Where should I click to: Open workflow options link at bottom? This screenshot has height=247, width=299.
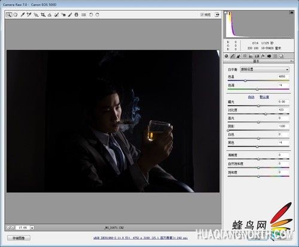(141, 238)
